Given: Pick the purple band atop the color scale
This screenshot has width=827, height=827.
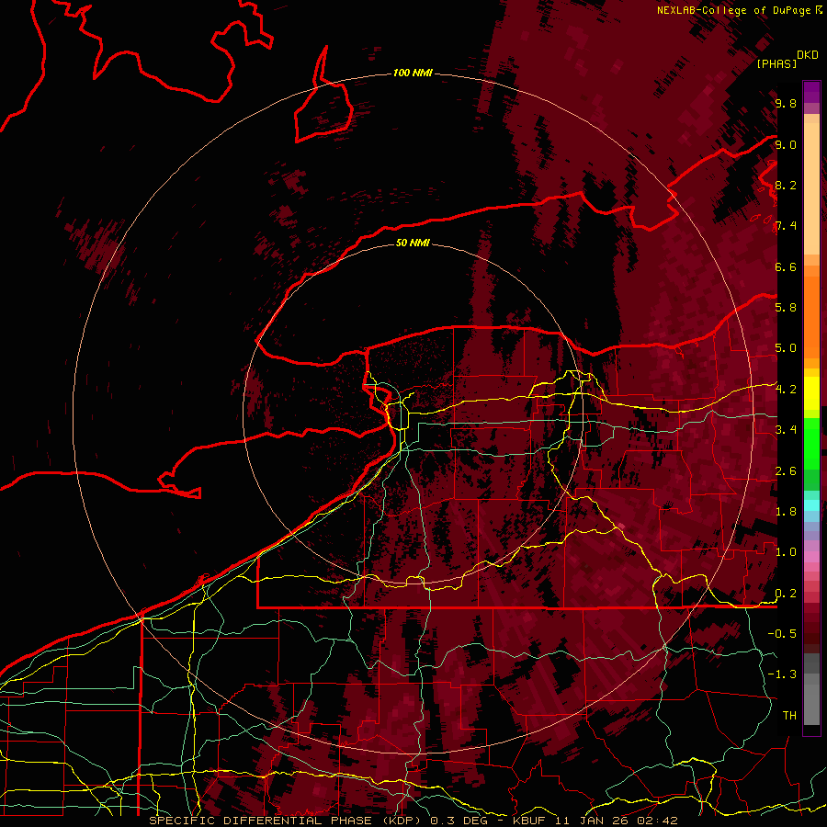Looking at the screenshot, I should click(811, 92).
